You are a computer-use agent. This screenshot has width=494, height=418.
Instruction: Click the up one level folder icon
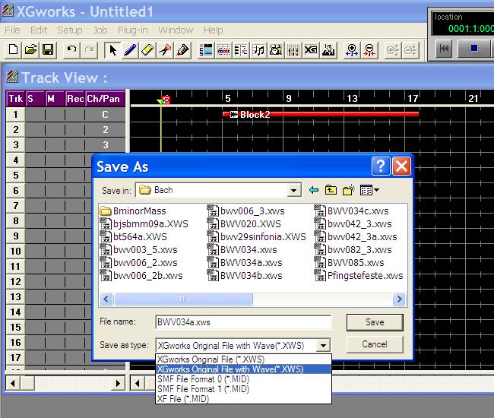coord(331,190)
